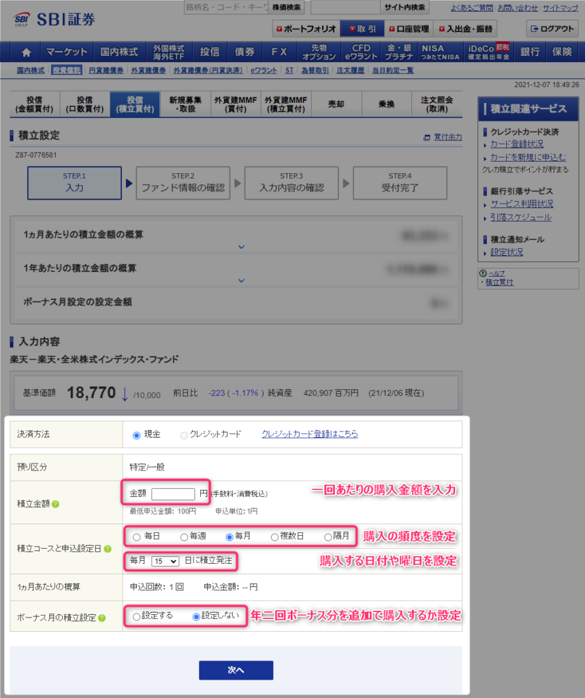Open the 乗換 tab
Image resolution: width=585 pixels, height=698 pixels.
[387, 104]
